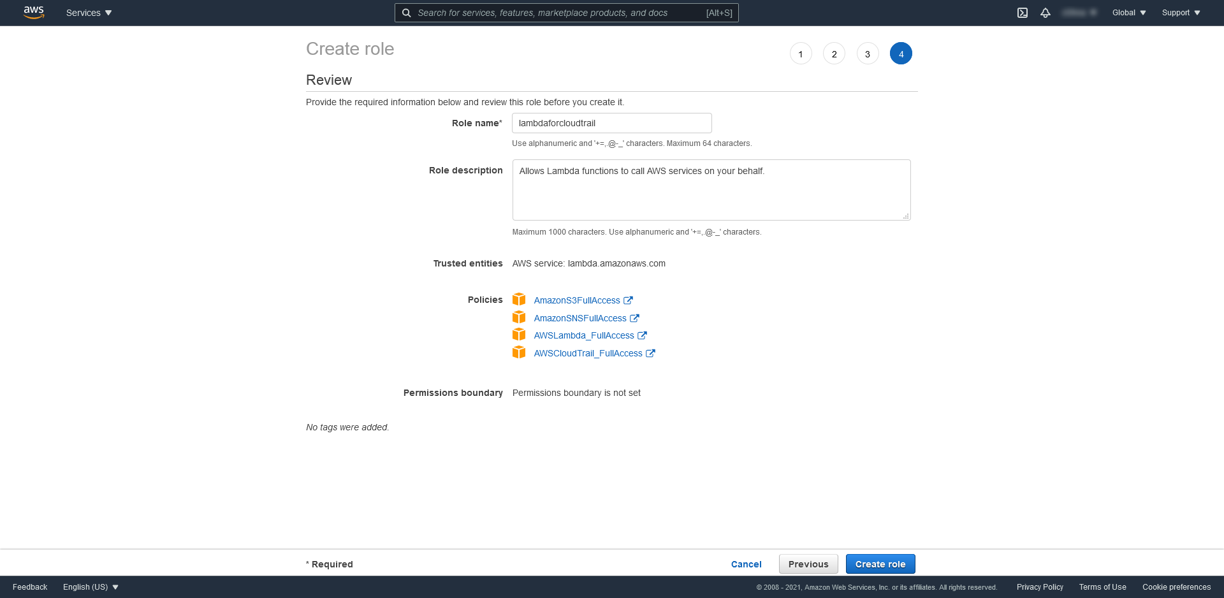
Task: Open the notifications bell icon
Action: click(x=1045, y=13)
